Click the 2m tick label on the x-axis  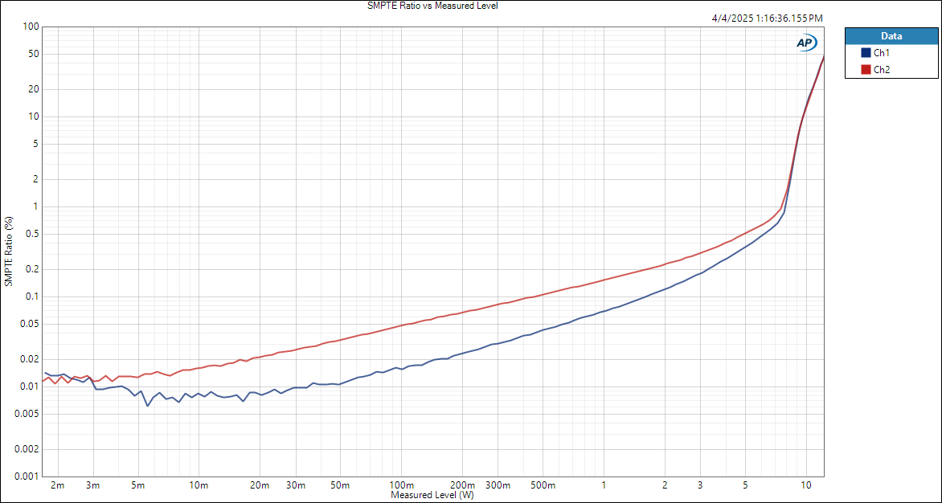[57, 485]
